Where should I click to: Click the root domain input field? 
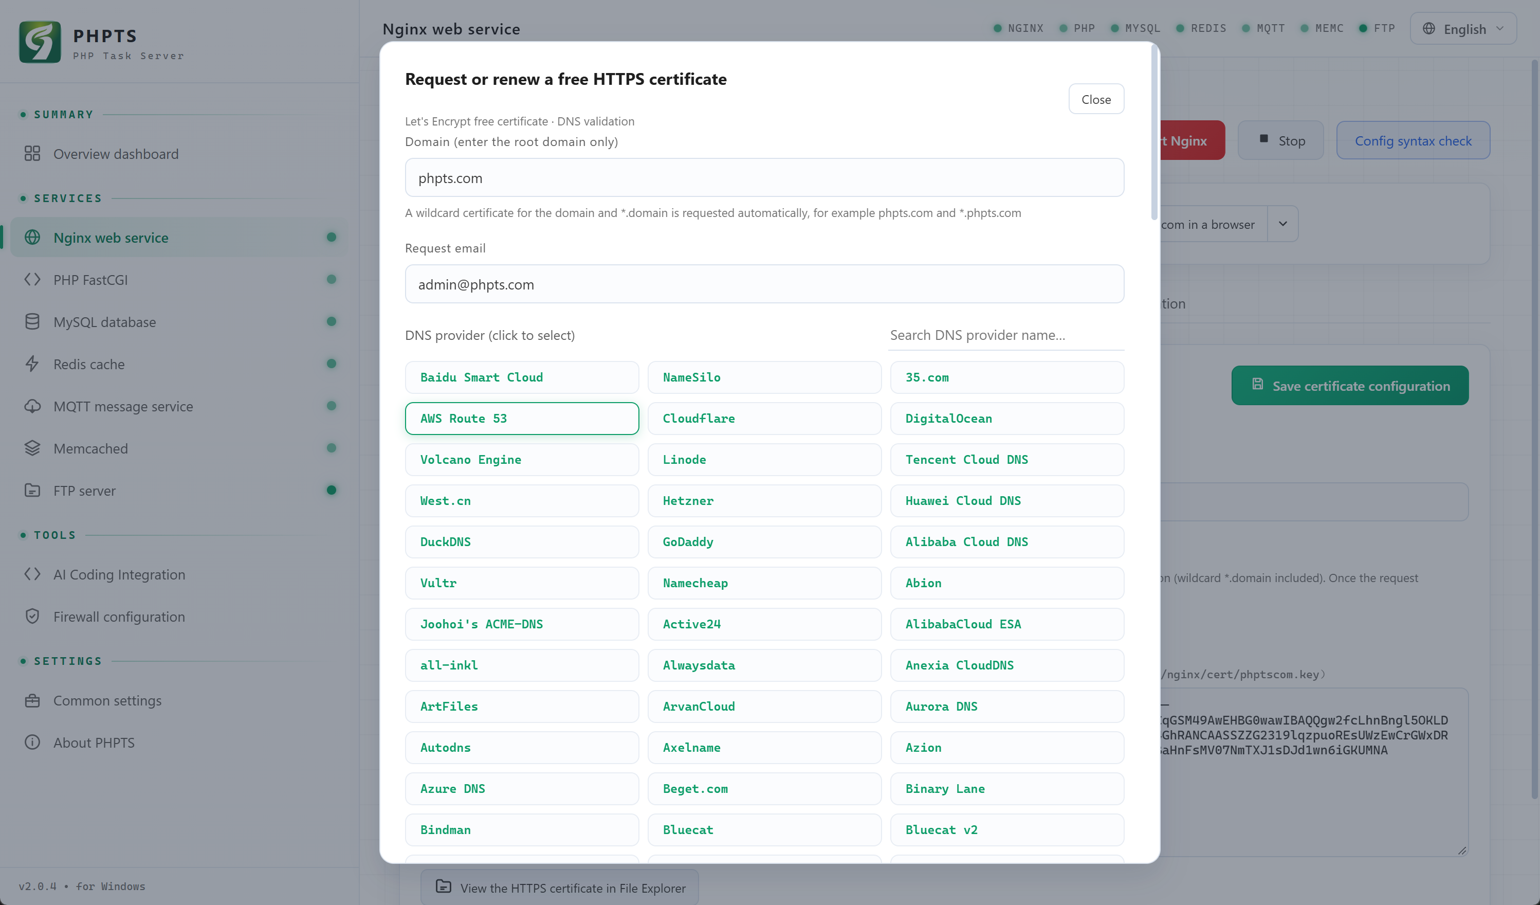(x=764, y=178)
